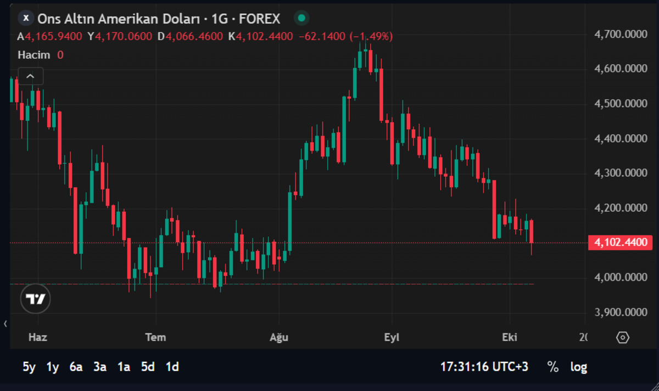Click the close value K4,102.4400
This screenshot has height=391, width=659.
click(x=260, y=37)
